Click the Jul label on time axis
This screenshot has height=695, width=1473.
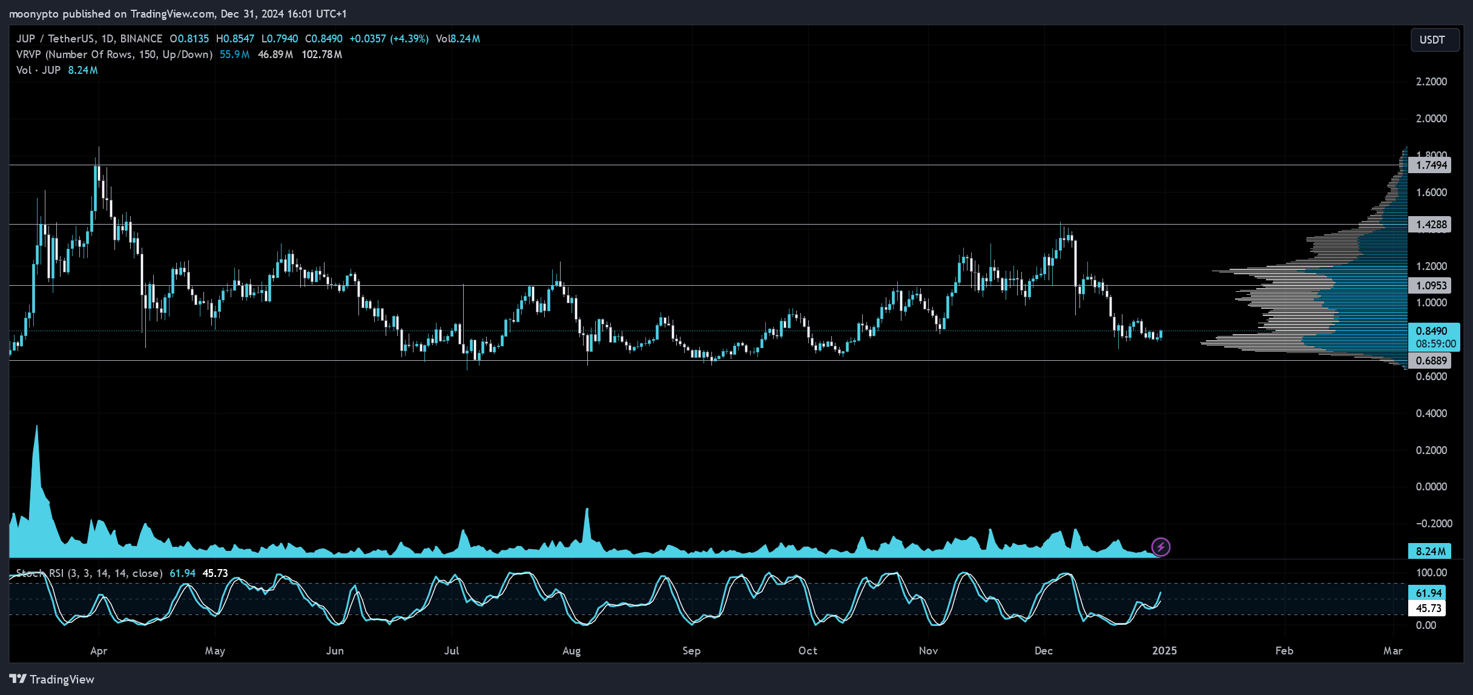(452, 651)
